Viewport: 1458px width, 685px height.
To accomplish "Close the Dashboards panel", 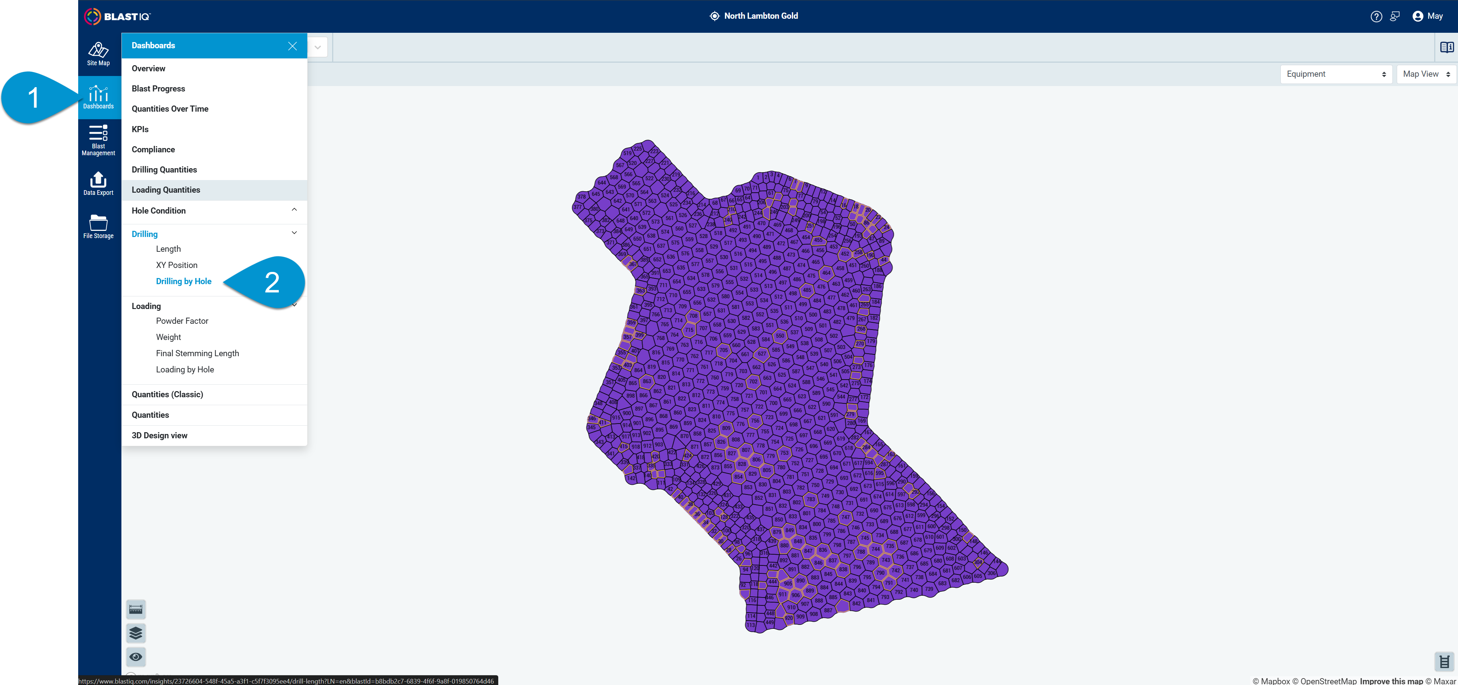I will tap(292, 46).
